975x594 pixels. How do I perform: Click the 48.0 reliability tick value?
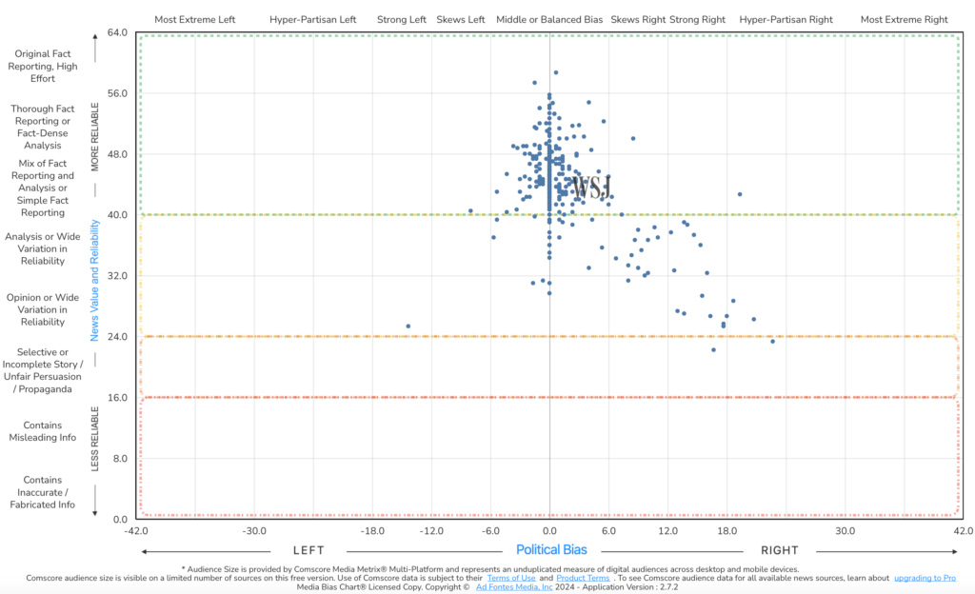coord(117,154)
